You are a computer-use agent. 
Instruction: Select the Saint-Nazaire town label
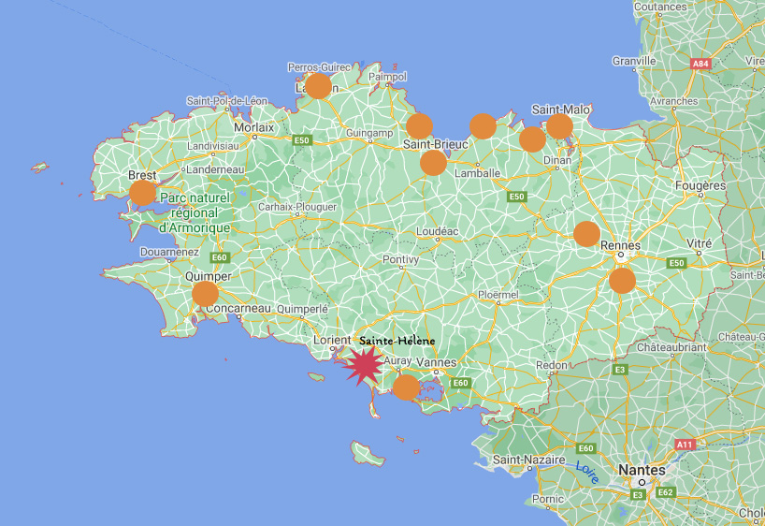tap(531, 460)
